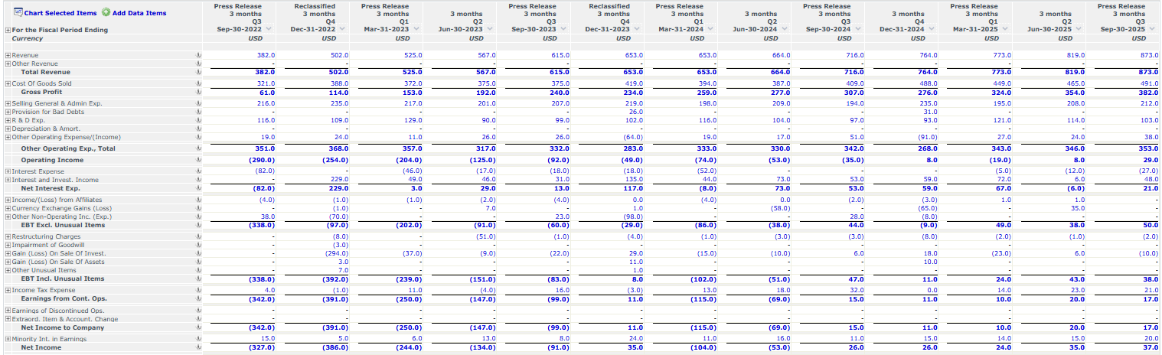Viewport: 1162px width, 355px height.
Task: Click the small row icon for Total Revenue
Action: [198, 72]
